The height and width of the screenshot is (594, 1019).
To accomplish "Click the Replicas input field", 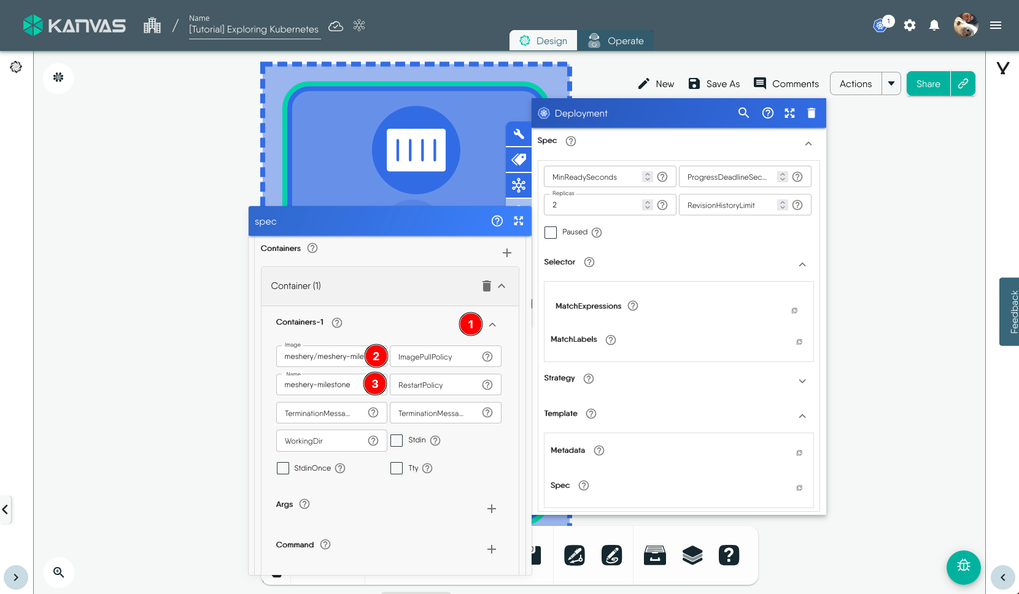I will point(592,206).
